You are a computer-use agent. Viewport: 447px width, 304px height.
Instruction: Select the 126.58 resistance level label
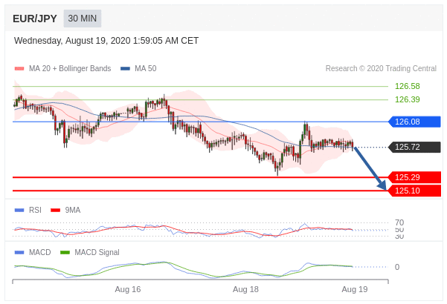407,86
